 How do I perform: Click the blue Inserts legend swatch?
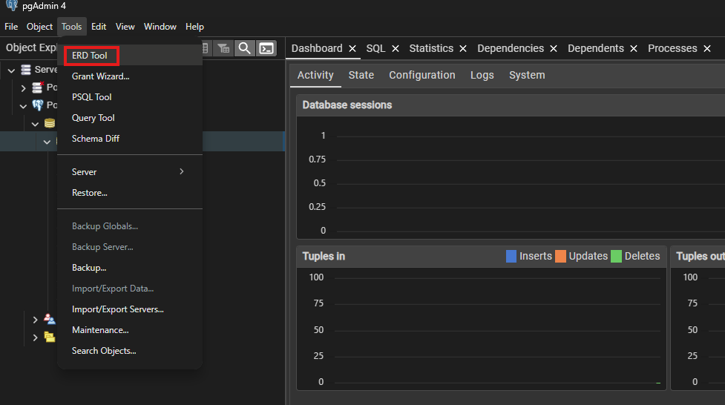[511, 256]
